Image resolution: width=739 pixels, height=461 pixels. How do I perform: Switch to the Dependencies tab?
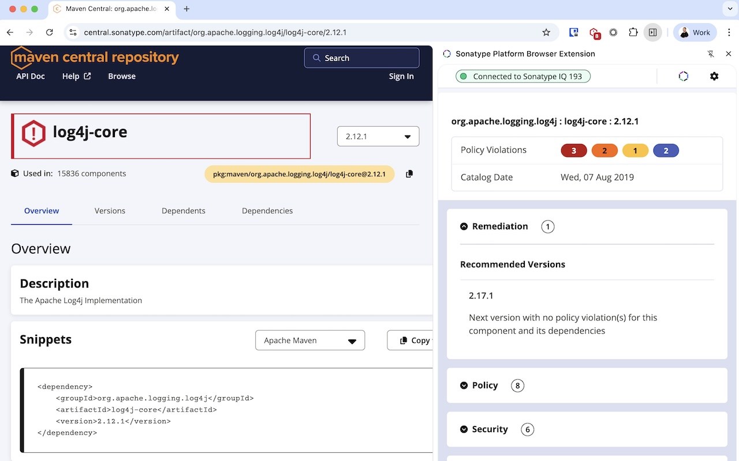coord(267,211)
